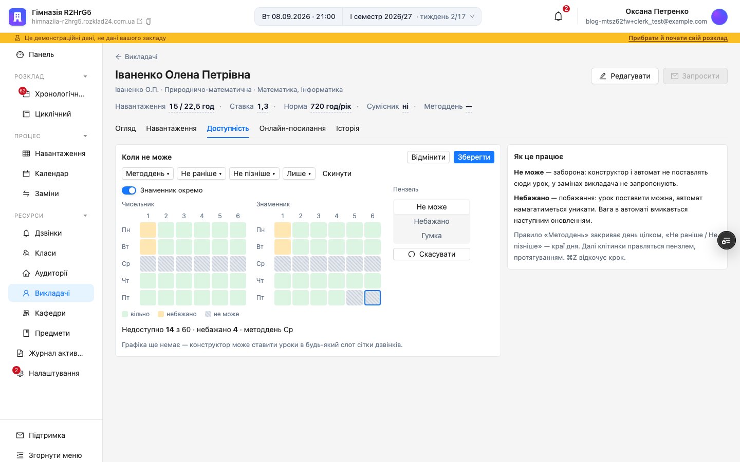Screen dimensions: 740x462
Task: Click the Календар calendar icon
Action: tap(26, 174)
